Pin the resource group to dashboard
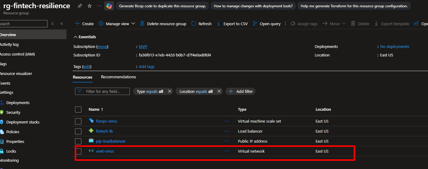Image resolution: width=428 pixels, height=169 pixels. (80, 6)
